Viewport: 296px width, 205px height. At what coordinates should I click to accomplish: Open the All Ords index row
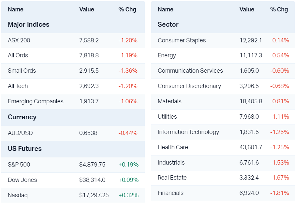pos(18,55)
